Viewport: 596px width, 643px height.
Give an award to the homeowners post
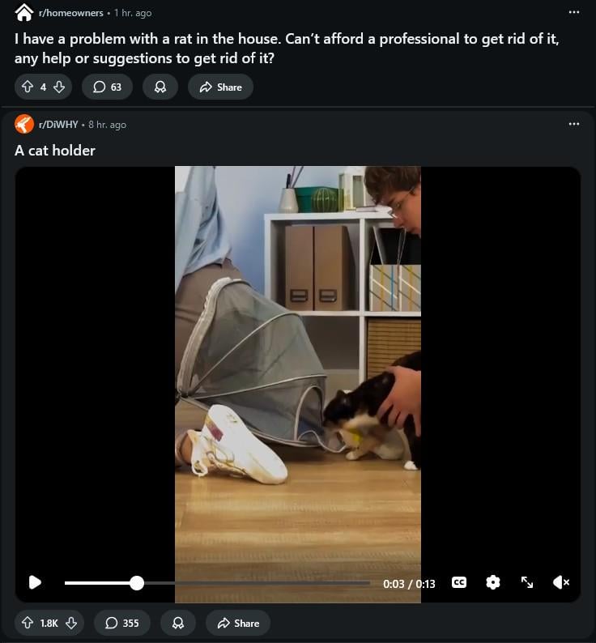[x=160, y=87]
